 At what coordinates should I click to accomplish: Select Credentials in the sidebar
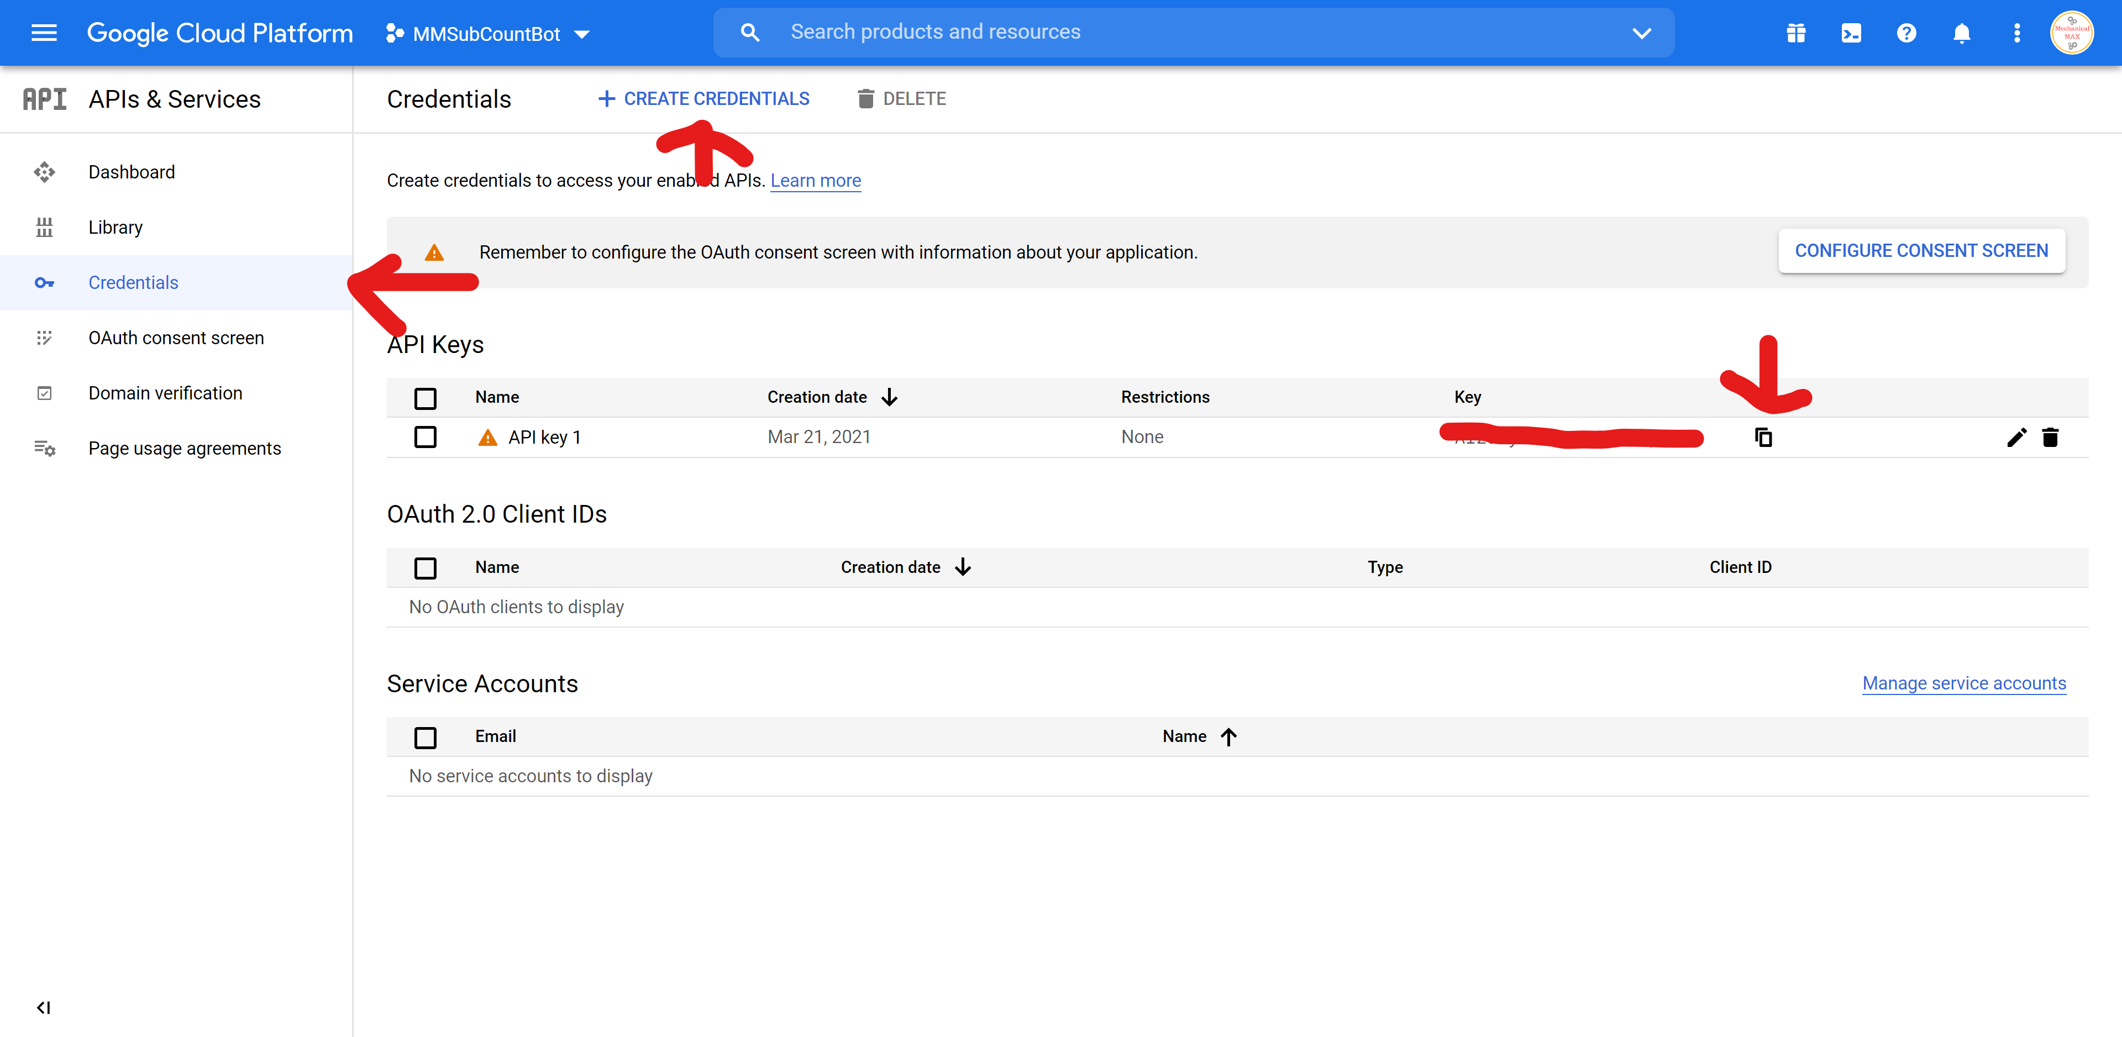tap(176, 282)
